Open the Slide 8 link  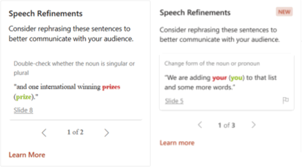pos(24,110)
